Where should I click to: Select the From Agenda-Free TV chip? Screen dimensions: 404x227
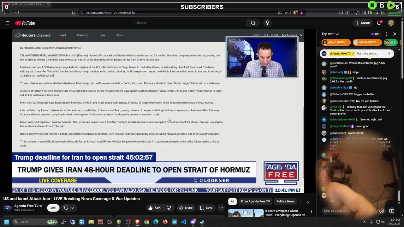coord(255,201)
